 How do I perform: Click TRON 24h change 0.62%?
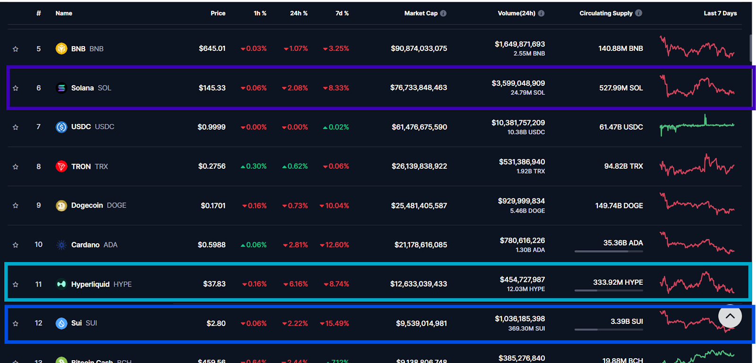point(295,166)
